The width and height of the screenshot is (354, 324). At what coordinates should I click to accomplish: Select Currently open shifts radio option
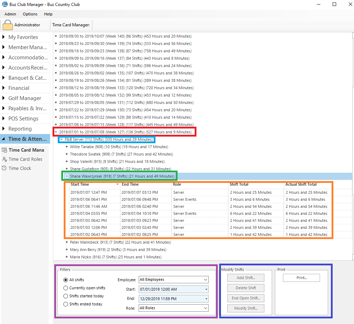65,288
